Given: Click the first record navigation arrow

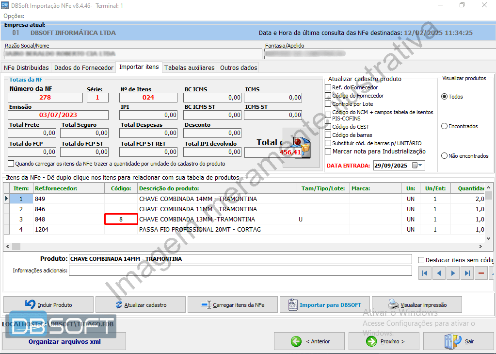Looking at the screenshot, I should click(x=425, y=273).
